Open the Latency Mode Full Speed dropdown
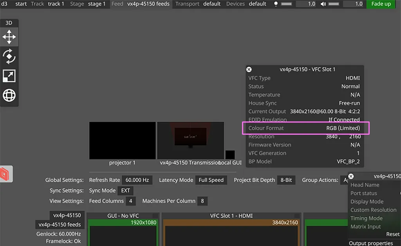 pyautogui.click(x=211, y=180)
